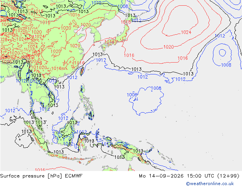Click the black 1013 label next to Kyushu
The height and width of the screenshot is (187, 242).
pos(98,55)
